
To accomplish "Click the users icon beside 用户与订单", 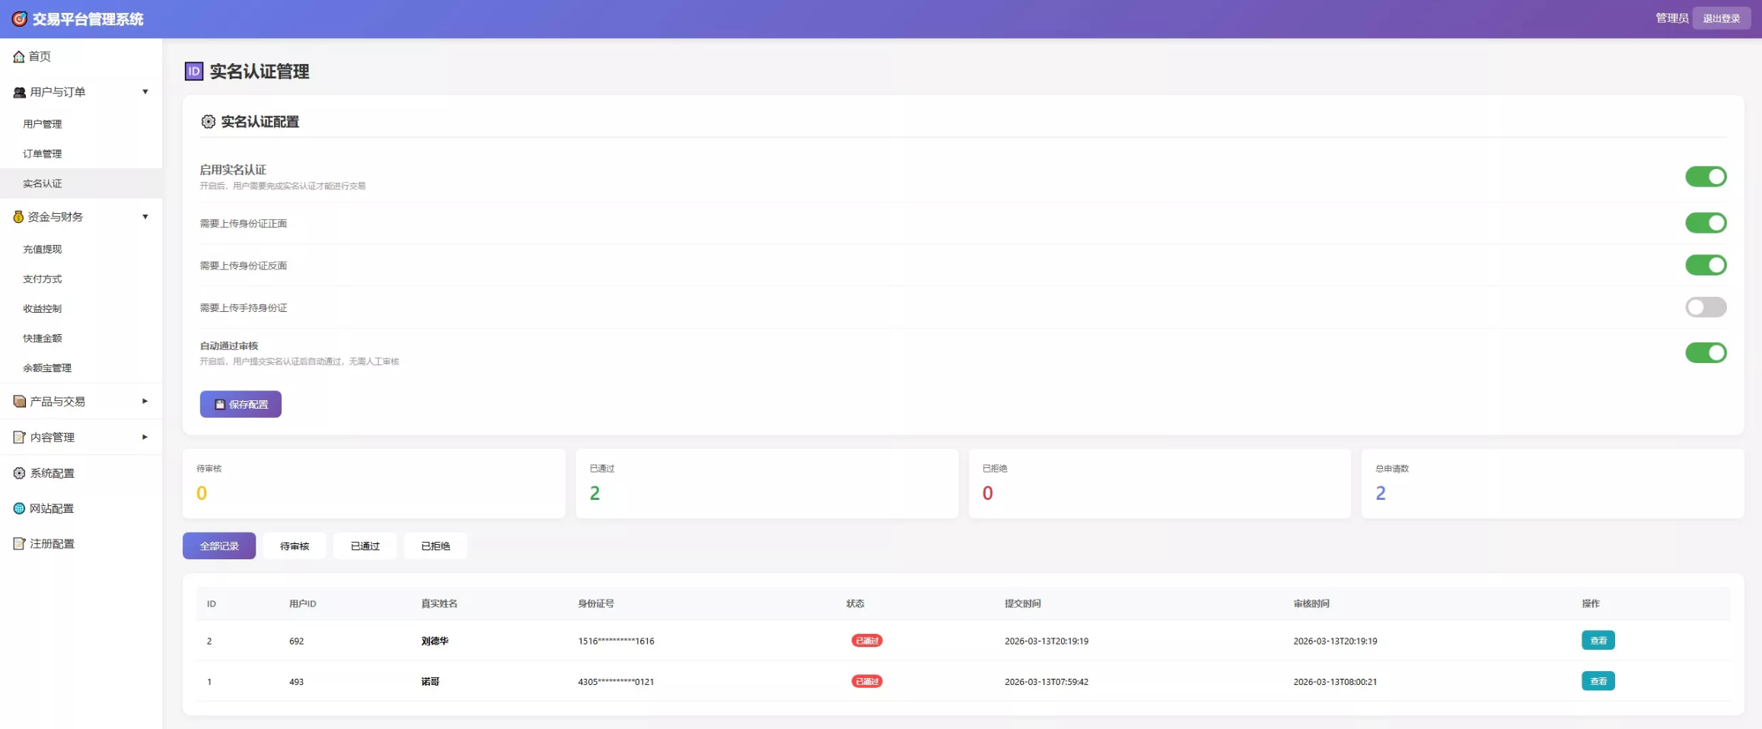I will point(20,92).
